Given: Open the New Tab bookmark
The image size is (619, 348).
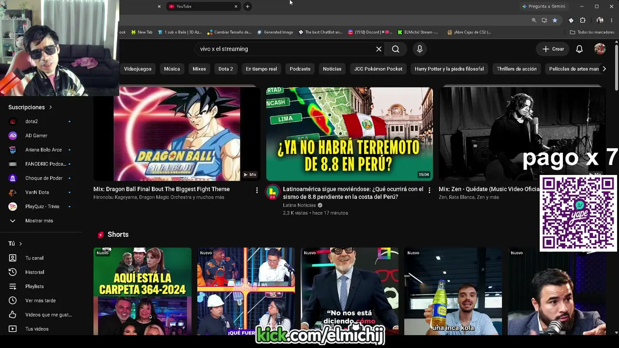Looking at the screenshot, I should 141,32.
